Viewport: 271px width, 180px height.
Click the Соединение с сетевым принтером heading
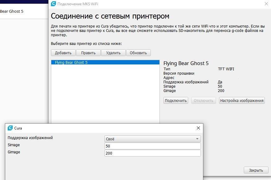(110, 16)
